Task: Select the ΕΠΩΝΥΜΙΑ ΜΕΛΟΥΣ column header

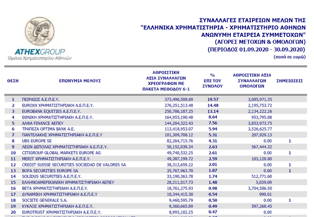Action: [x=80, y=81]
